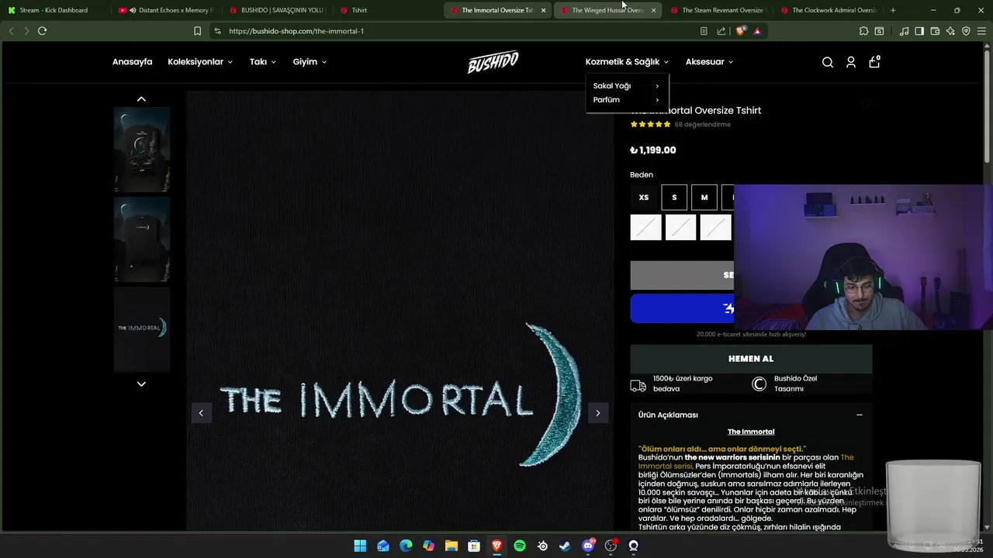Open the Sakal Yağı submenu entry

[x=626, y=86]
